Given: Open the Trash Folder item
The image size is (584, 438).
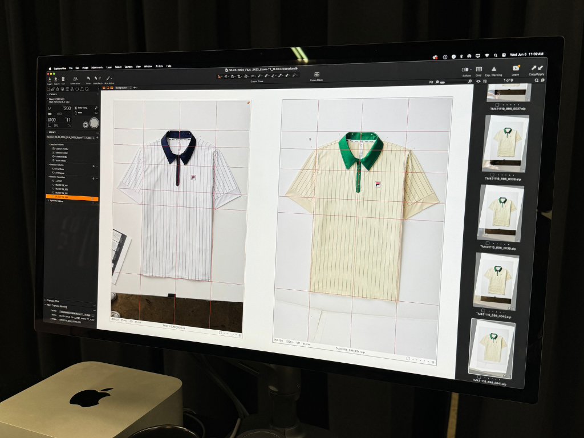Looking at the screenshot, I should click(60, 160).
